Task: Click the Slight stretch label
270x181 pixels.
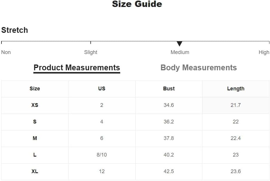Action: 91,52
